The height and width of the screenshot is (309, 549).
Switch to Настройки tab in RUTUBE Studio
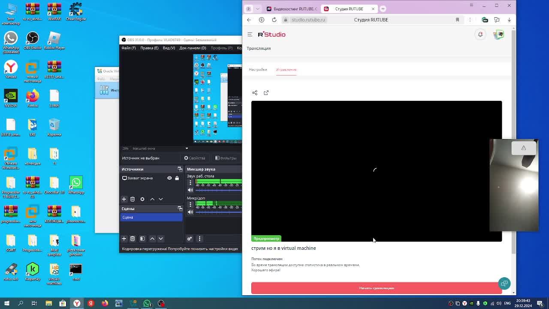(x=258, y=70)
